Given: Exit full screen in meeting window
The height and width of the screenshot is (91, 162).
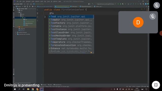Looking at the screenshot, I should (x=156, y=85).
